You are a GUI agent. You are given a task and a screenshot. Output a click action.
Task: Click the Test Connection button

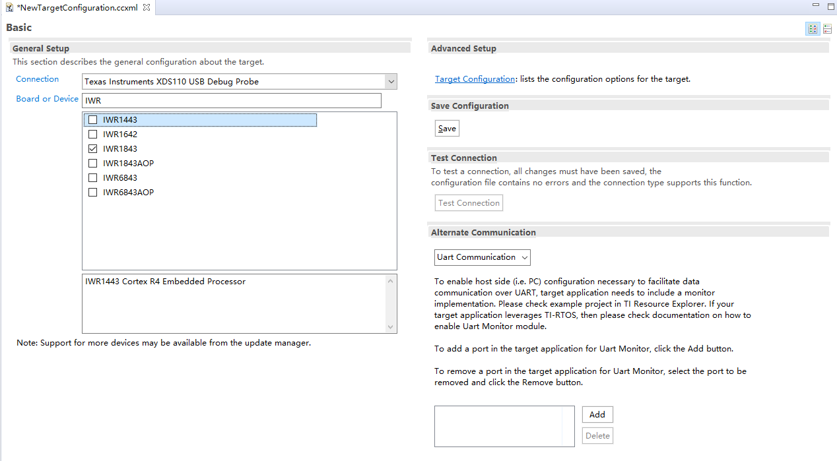coord(469,203)
